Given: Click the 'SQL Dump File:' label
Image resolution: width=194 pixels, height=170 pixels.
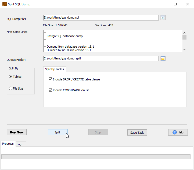Looking at the screenshot, I should coord(16,19).
